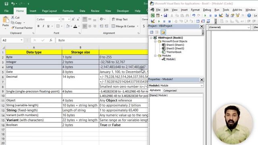Open the Calibri font name dropdown
The image size is (258, 145).
59,19
